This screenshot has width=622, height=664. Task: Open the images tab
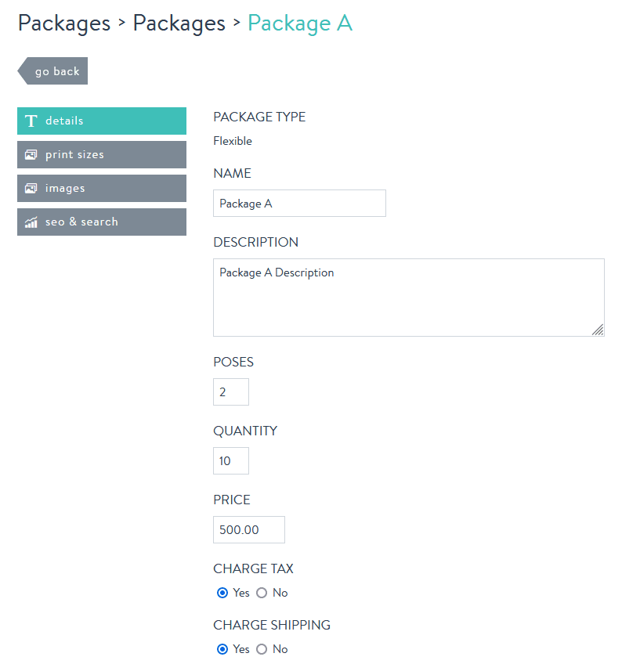pos(102,188)
